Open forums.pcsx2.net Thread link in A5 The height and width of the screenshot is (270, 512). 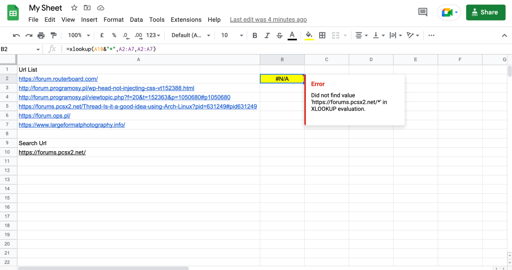click(138, 106)
